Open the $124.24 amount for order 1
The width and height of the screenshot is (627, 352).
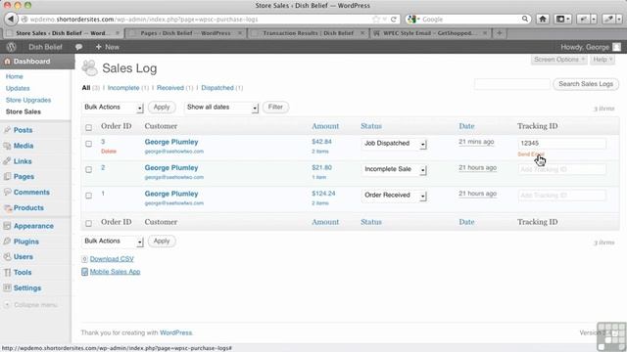click(x=323, y=194)
